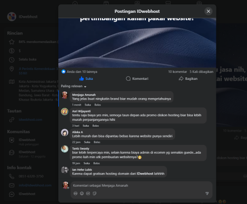Click the channel chat icon under Komunitas
247x204 pixels.
click(12, 153)
